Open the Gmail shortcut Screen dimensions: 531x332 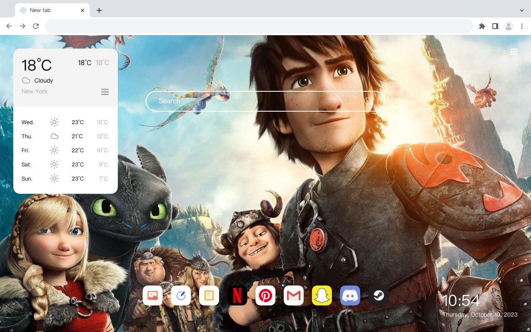(294, 295)
